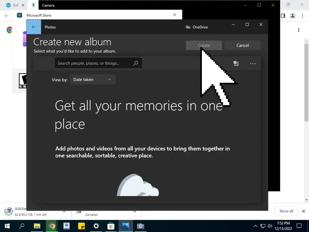
Task: Click the magnifier search icon in Photos
Action: [135, 63]
